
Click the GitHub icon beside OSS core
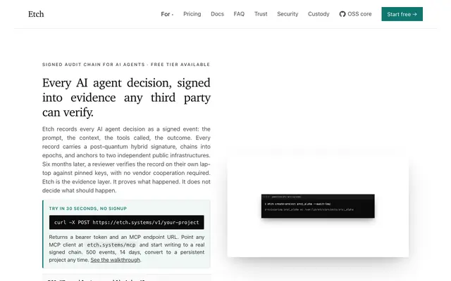342,14
